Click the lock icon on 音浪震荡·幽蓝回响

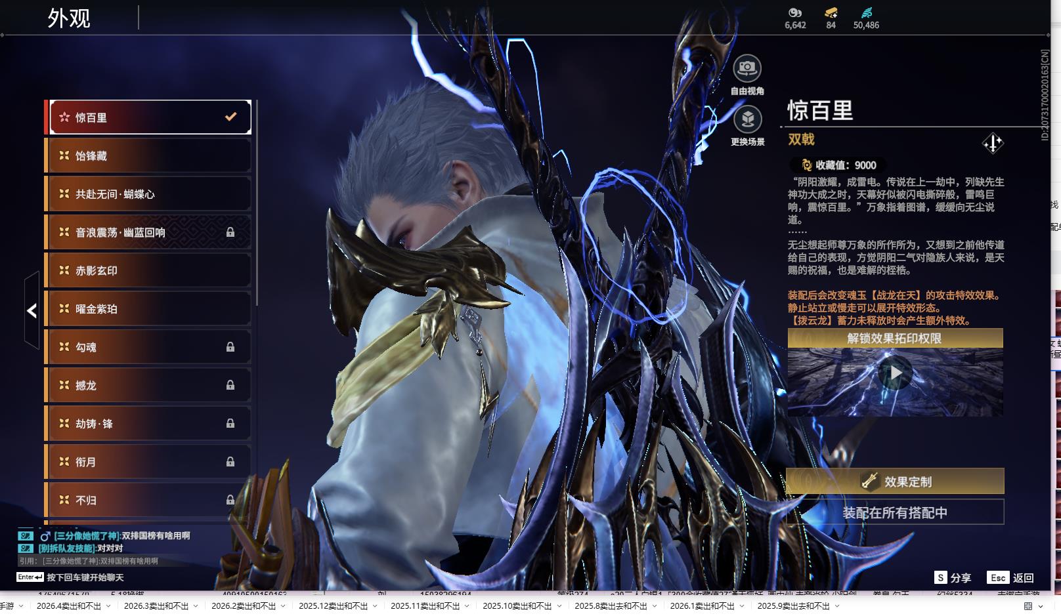(x=230, y=232)
